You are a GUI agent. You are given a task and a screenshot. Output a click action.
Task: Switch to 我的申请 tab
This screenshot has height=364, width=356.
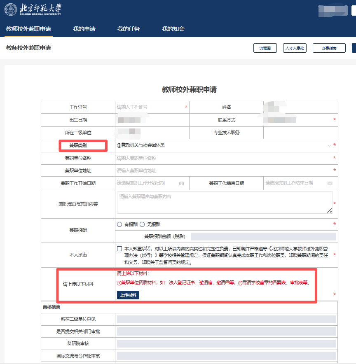click(x=84, y=29)
